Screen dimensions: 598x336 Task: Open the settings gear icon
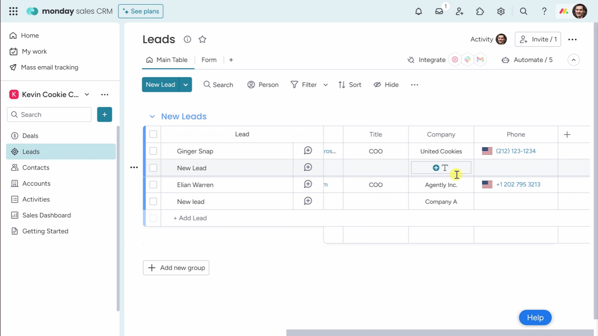coord(500,11)
